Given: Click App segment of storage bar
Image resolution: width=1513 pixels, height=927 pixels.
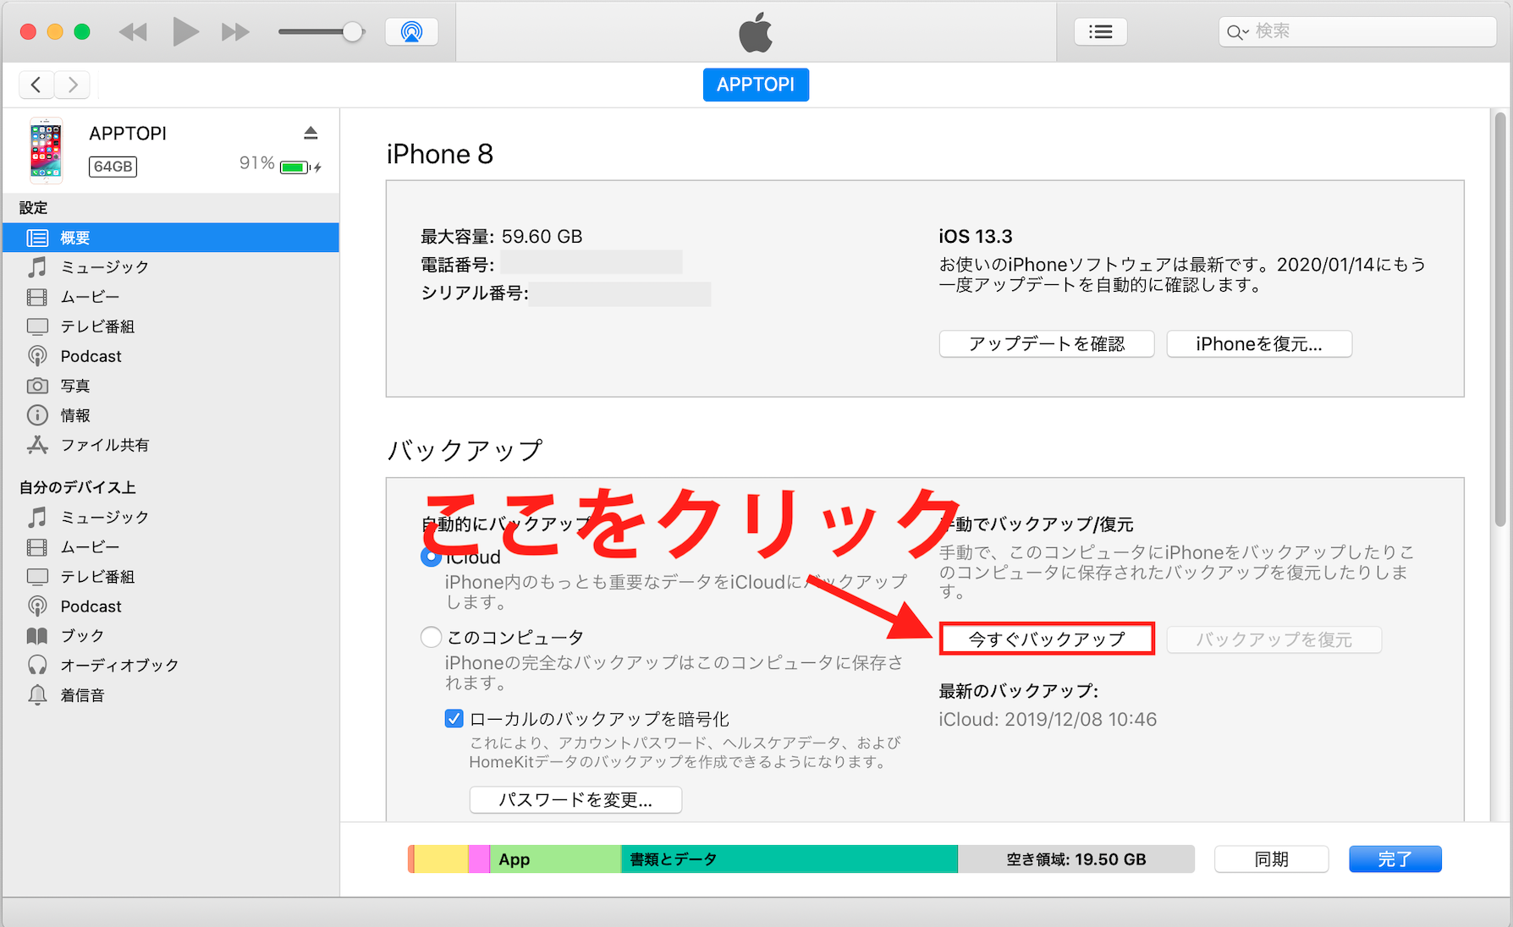Looking at the screenshot, I should pos(555,859).
